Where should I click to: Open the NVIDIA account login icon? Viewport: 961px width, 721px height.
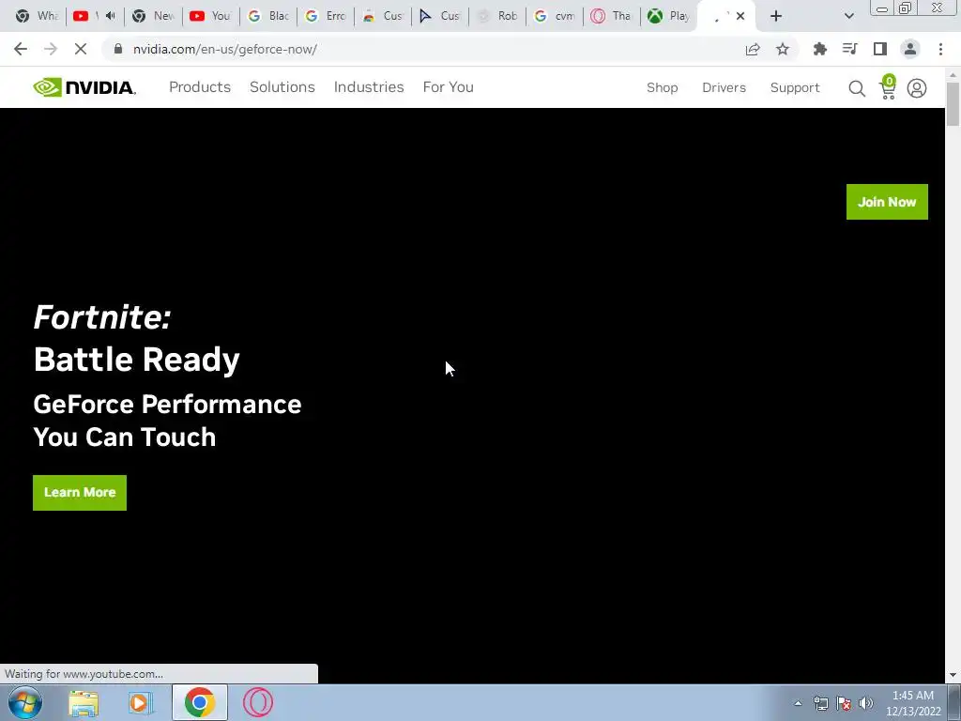(x=917, y=88)
